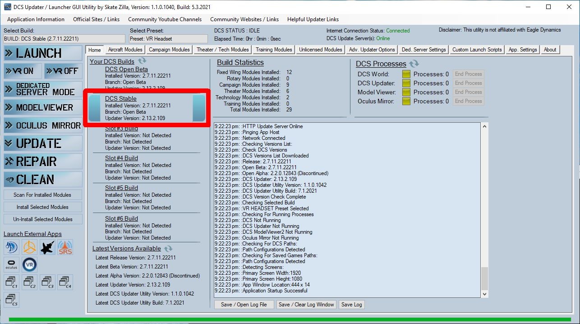Run the C2 custom launch script icon
This screenshot has height=324, width=580.
point(29,282)
